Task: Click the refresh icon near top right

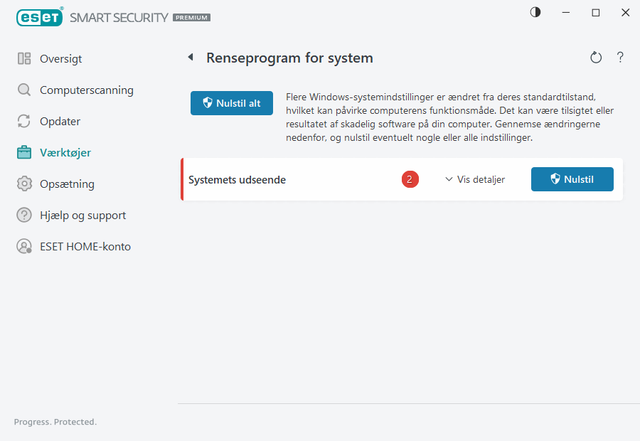Action: click(596, 58)
